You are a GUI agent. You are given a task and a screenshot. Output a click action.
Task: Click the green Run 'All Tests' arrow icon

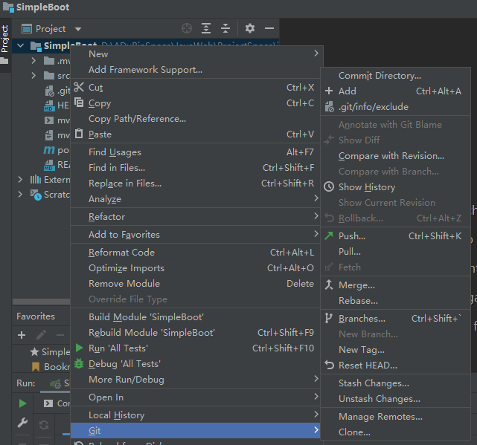click(x=79, y=348)
